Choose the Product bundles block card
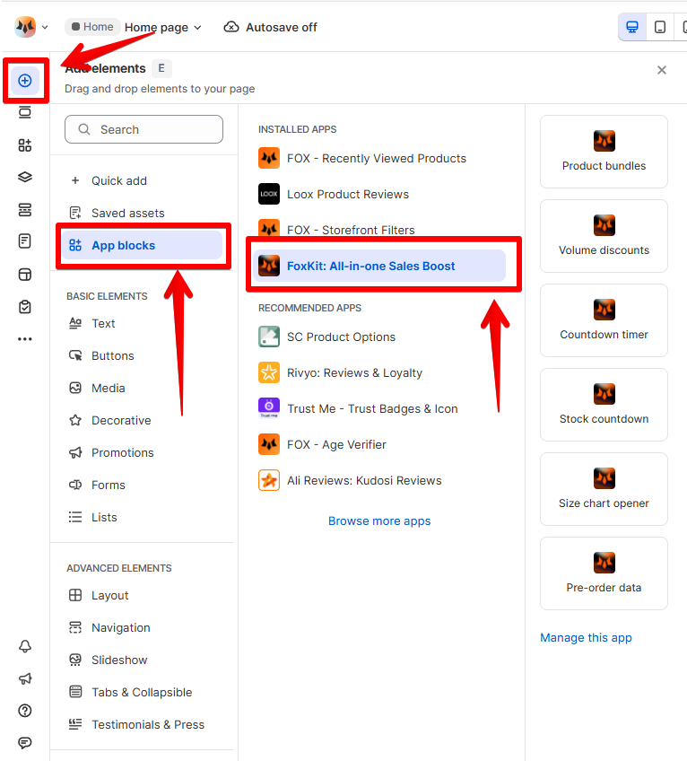The image size is (687, 761). click(604, 152)
